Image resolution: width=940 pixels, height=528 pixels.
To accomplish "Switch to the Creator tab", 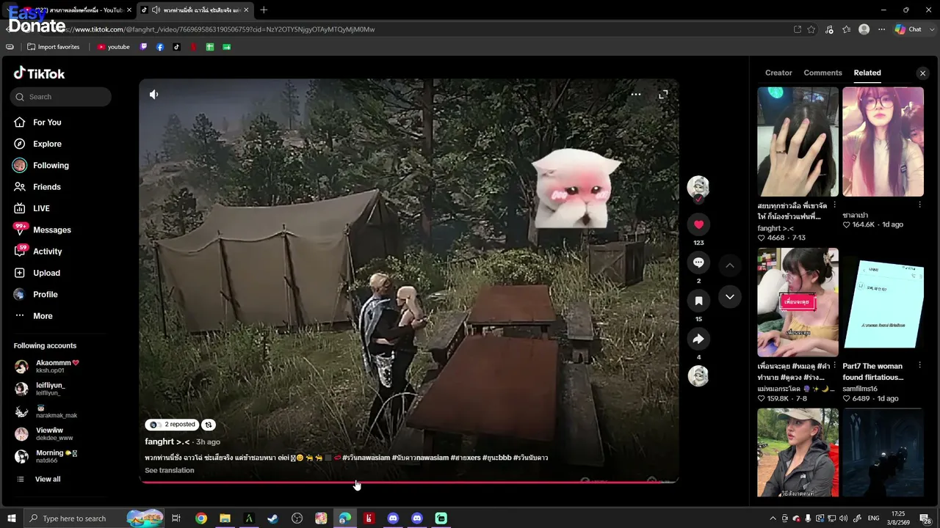I will coord(778,73).
